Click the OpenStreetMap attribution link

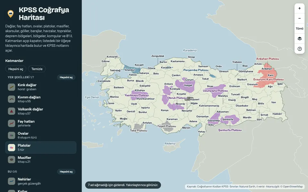(x=293, y=187)
